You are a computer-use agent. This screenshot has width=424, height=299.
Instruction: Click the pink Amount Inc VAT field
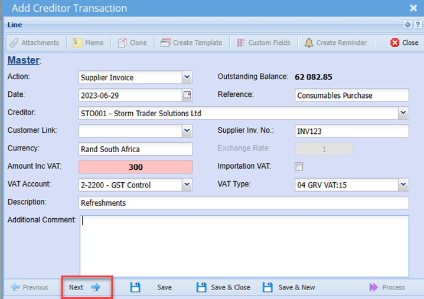coord(135,167)
